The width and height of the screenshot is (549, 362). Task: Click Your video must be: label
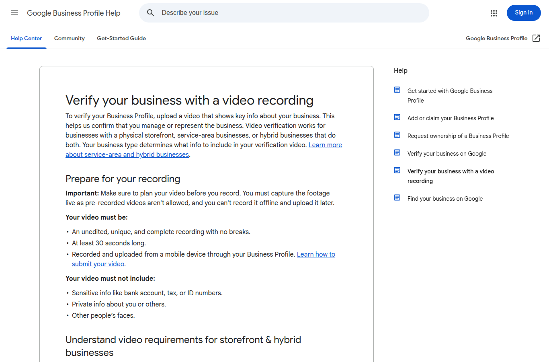[x=96, y=217]
